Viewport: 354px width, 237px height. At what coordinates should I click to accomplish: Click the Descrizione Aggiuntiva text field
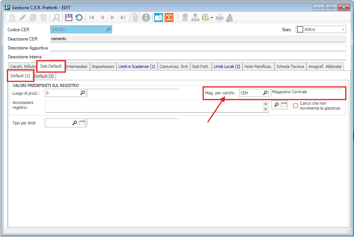(x=198, y=48)
